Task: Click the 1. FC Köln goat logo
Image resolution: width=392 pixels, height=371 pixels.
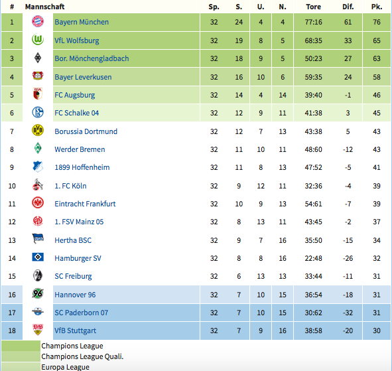Action: [x=38, y=185]
